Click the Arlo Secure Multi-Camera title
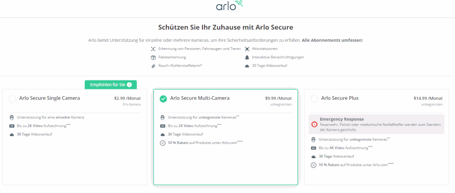 point(200,98)
